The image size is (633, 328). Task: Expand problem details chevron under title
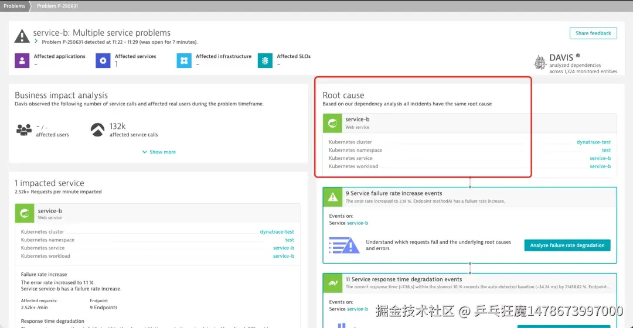click(36, 42)
